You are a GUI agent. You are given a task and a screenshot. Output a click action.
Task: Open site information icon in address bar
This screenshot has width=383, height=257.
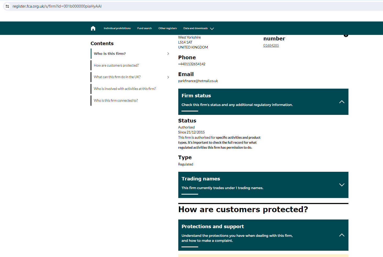click(7, 6)
